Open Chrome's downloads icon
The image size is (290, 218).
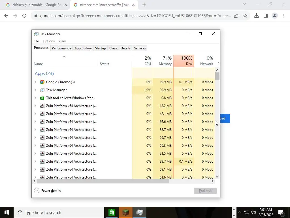(x=257, y=16)
